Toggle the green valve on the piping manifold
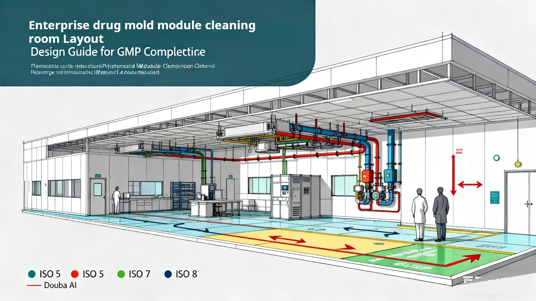The image size is (536, 301). (x=375, y=196)
